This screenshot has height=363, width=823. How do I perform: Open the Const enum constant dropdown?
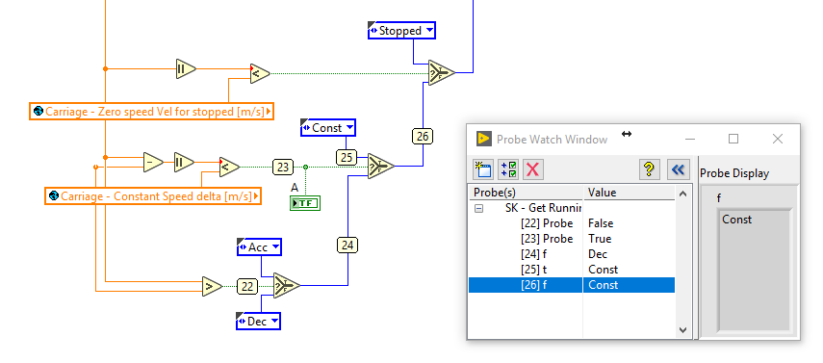[349, 128]
